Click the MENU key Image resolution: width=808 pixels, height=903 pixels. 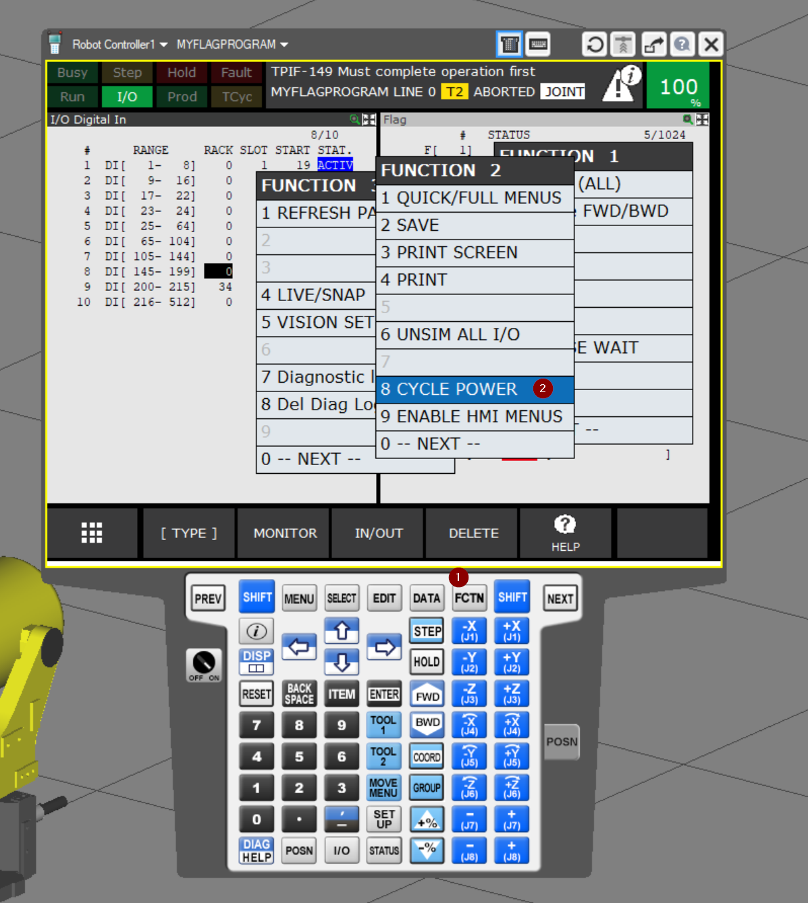tap(299, 599)
